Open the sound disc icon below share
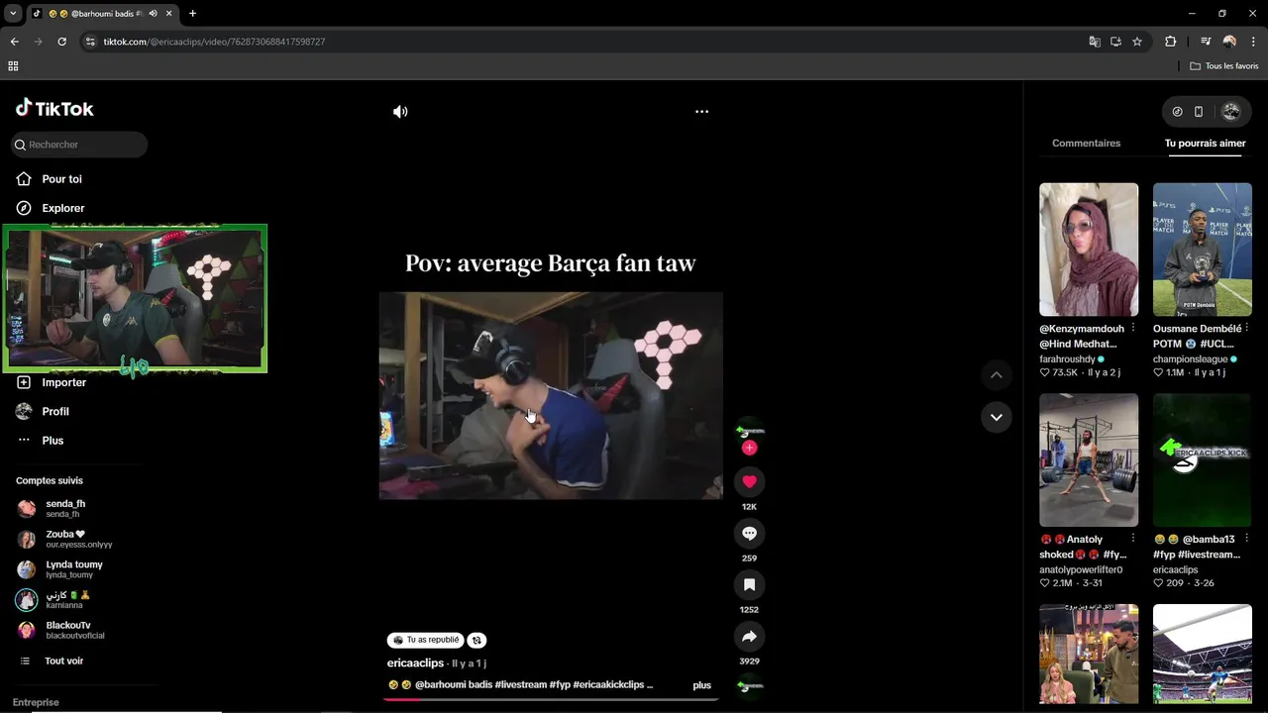1268x713 pixels. pos(749,685)
